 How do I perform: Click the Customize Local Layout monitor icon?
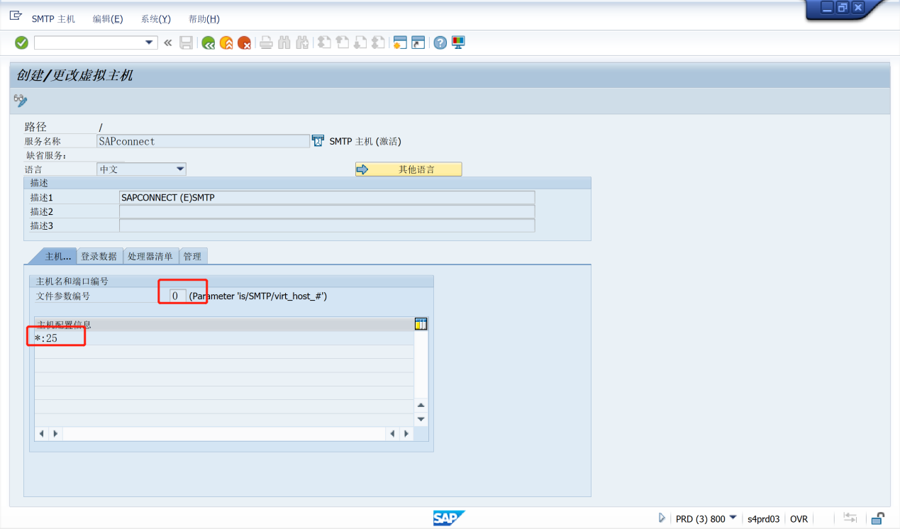pyautogui.click(x=459, y=43)
